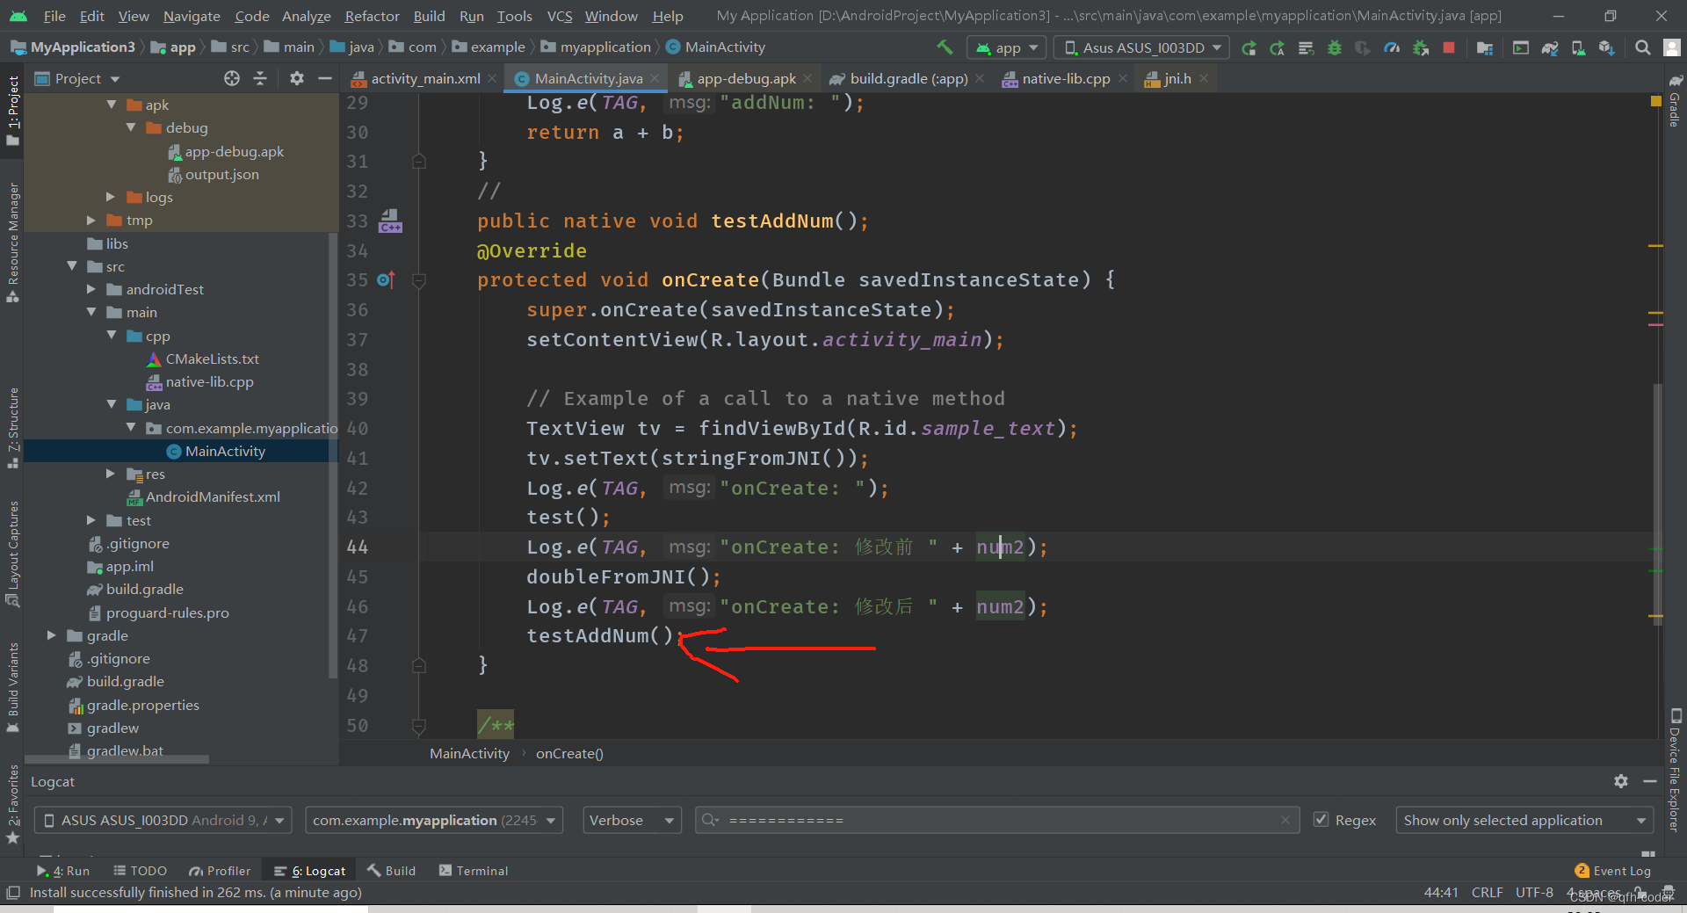Open the Refactor menu

coord(372,16)
